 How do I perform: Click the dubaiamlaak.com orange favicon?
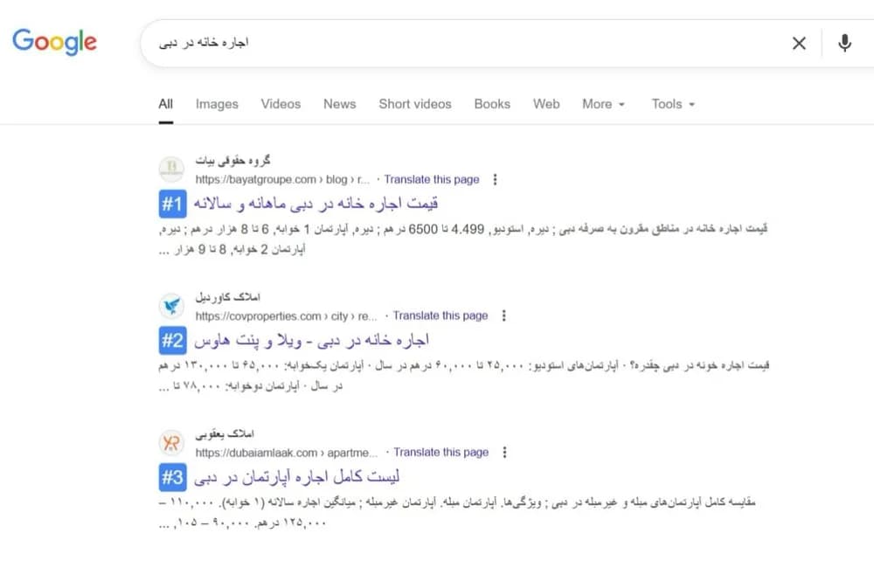coord(171,443)
